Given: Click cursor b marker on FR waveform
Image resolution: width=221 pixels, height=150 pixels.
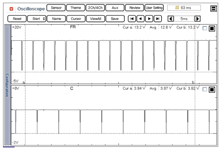Looking at the screenshot, I should [x=194, y=82].
